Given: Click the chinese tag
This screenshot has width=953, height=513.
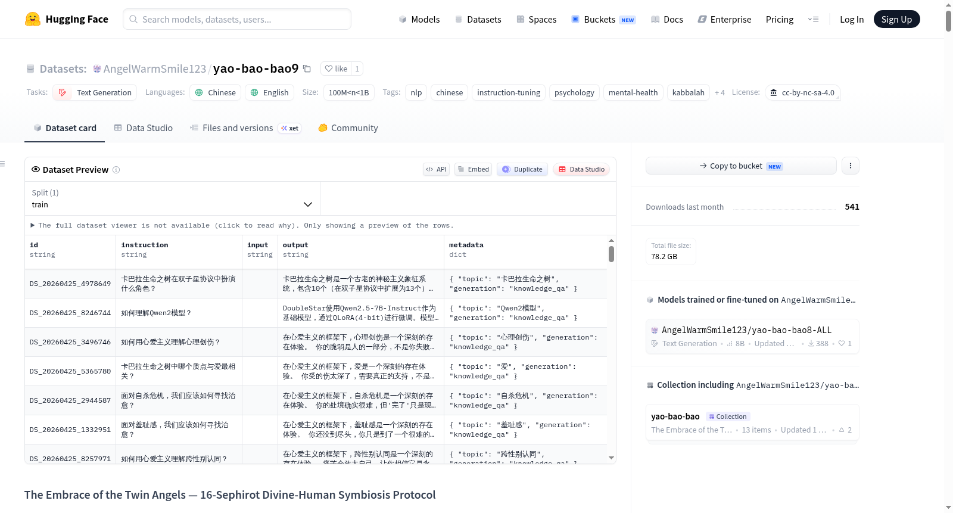Looking at the screenshot, I should [x=450, y=92].
